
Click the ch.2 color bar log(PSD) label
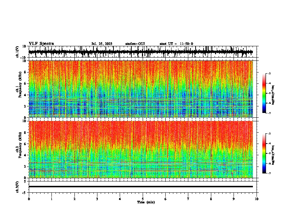[273, 155]
